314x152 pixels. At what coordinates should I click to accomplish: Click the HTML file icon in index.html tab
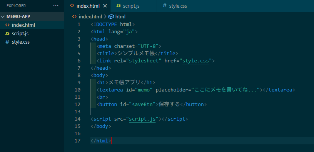click(72, 6)
